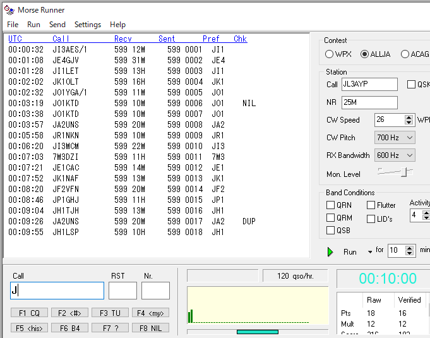The height and width of the screenshot is (338, 430).
Task: Click the Raw Mult value 12
Action: tap(371, 324)
